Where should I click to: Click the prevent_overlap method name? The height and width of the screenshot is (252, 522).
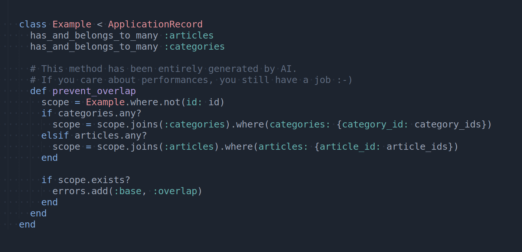coord(94,91)
